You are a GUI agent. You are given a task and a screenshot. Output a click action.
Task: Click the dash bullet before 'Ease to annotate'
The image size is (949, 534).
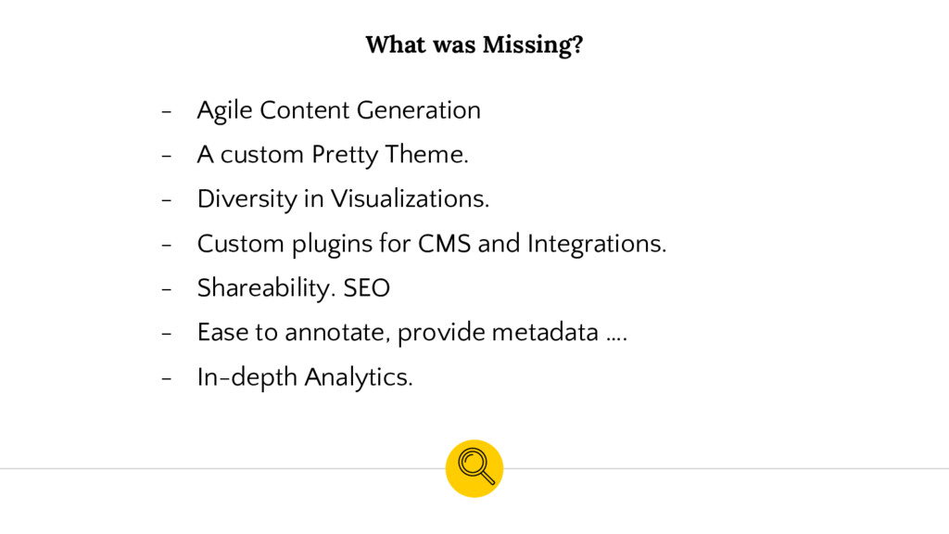click(167, 334)
